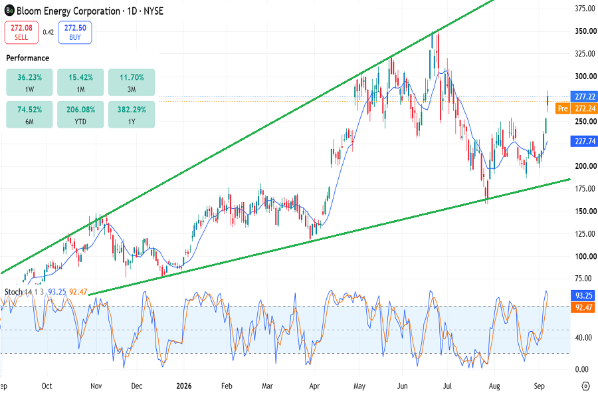This screenshot has width=598, height=399.
Task: Click the blue 93.25 tag on the stochastic scale
Action: [x=584, y=295]
